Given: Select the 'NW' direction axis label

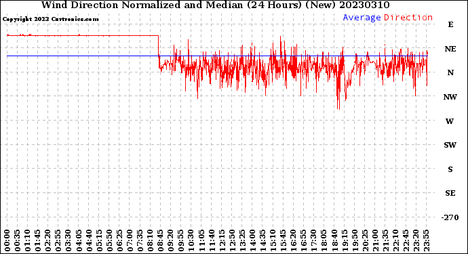Looking at the screenshot, I should (450, 97).
